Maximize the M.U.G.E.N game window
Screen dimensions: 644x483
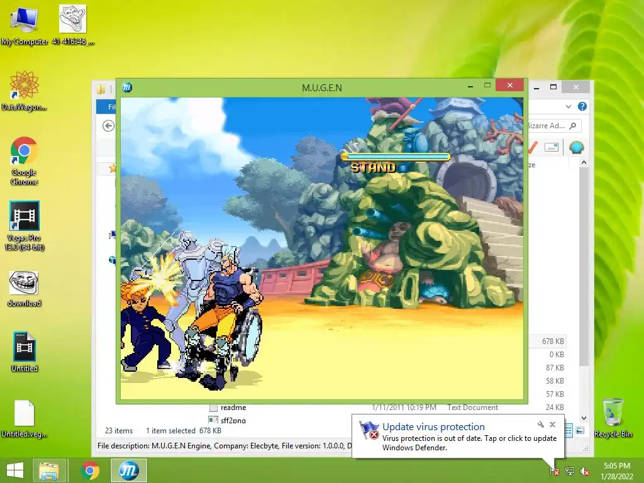pos(487,86)
